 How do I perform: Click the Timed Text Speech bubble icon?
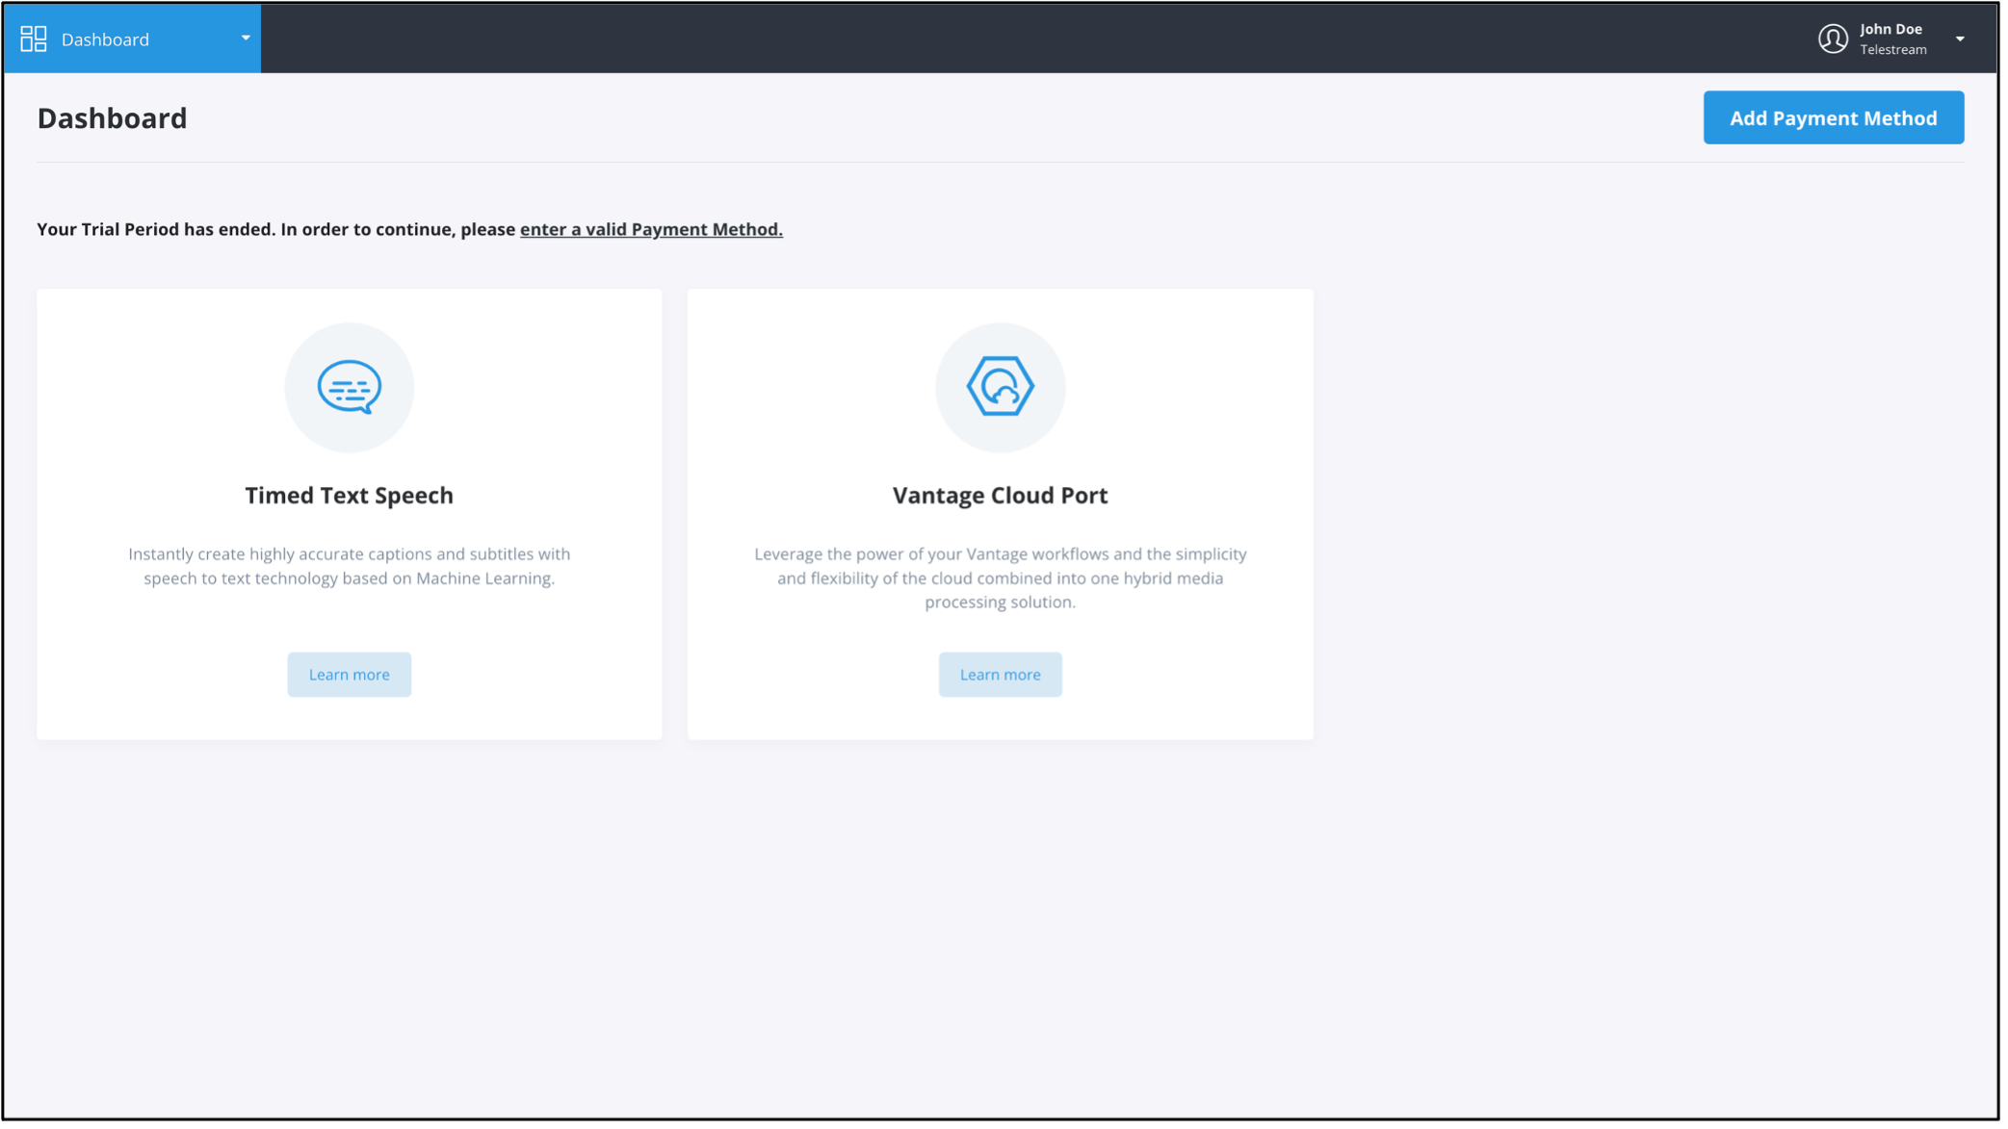click(x=349, y=387)
